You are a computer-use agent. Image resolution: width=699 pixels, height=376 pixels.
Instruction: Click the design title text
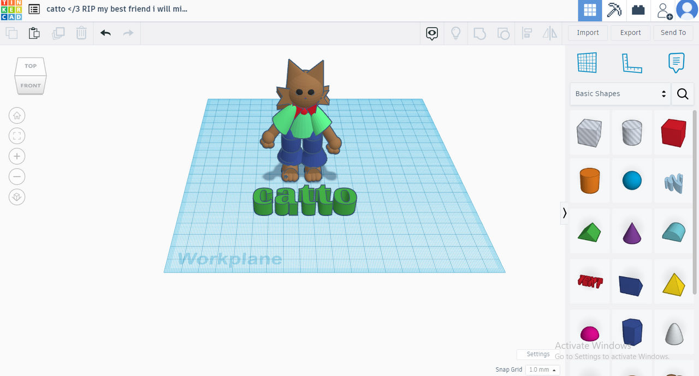click(117, 9)
